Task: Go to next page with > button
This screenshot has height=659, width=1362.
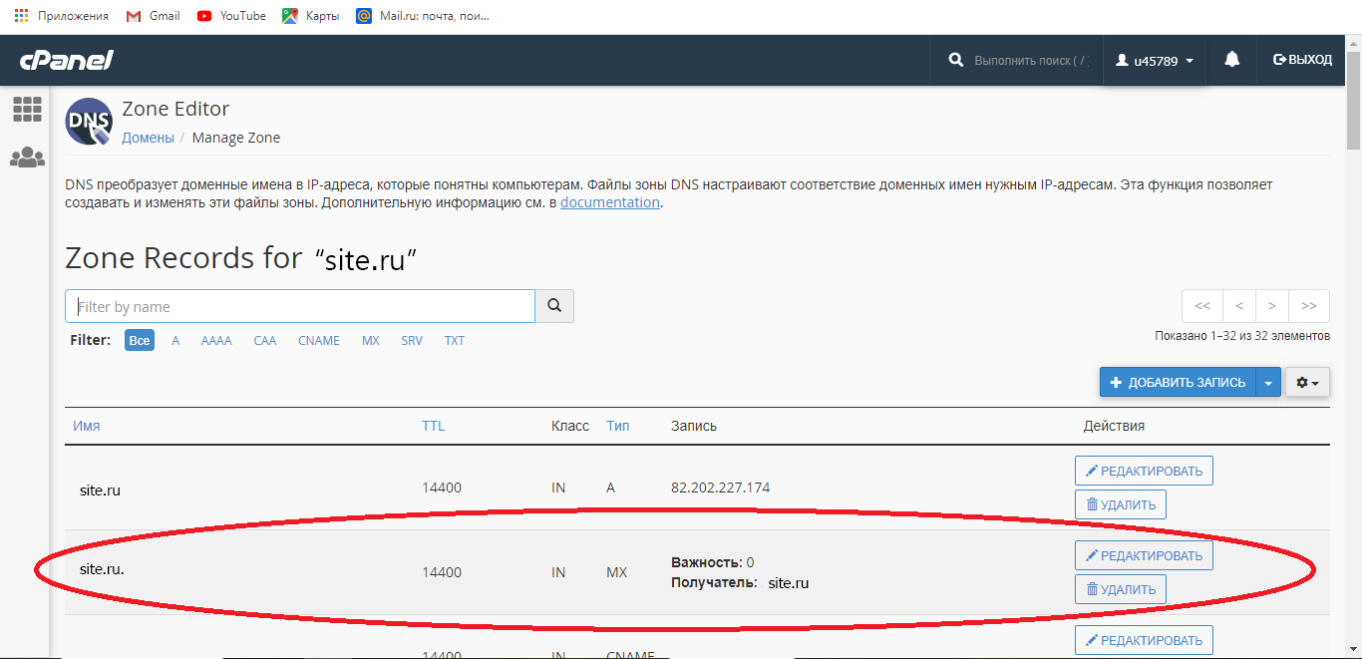Action: coord(1272,305)
